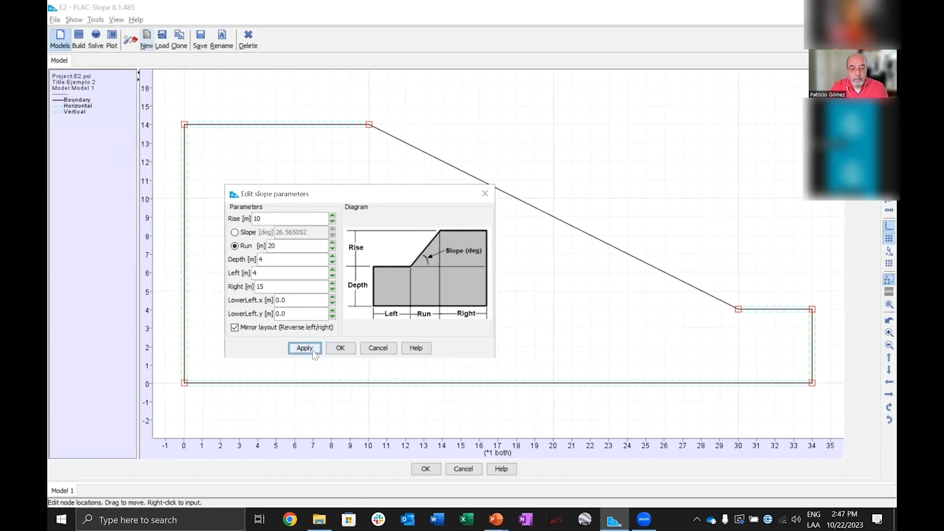This screenshot has height=531, width=944.
Task: Decrease Depth value with down spinner
Action: click(x=332, y=263)
